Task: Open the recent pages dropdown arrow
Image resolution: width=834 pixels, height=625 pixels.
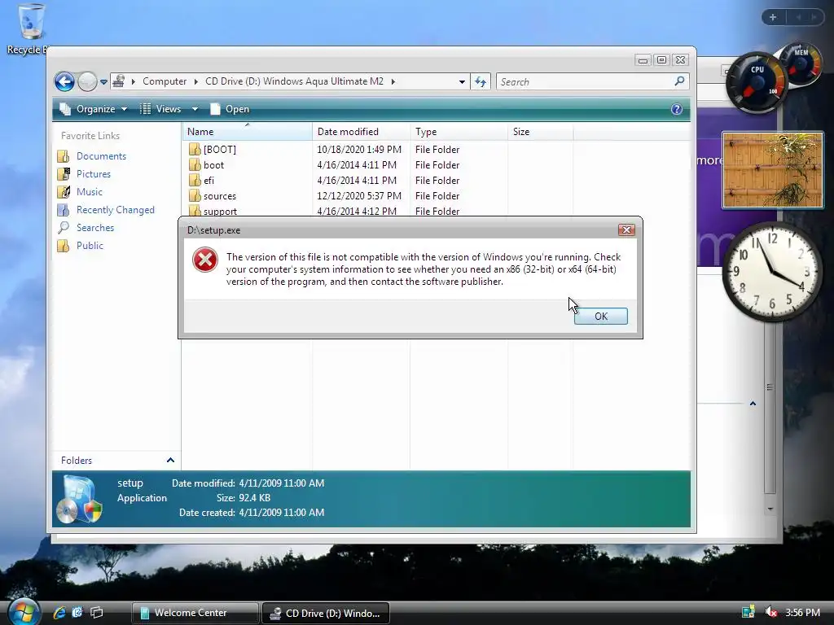Action: [x=103, y=82]
